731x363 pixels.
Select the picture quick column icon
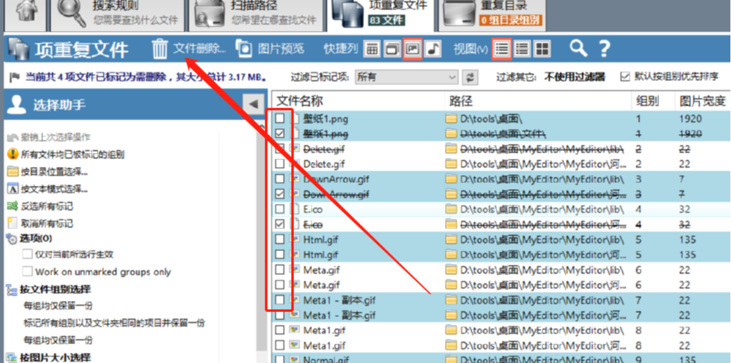pyautogui.click(x=413, y=49)
